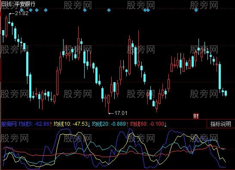The height and width of the screenshot is (170, 235).
Task: Select the 均线20: -0.889 indicator value
Action: [x=109, y=124]
